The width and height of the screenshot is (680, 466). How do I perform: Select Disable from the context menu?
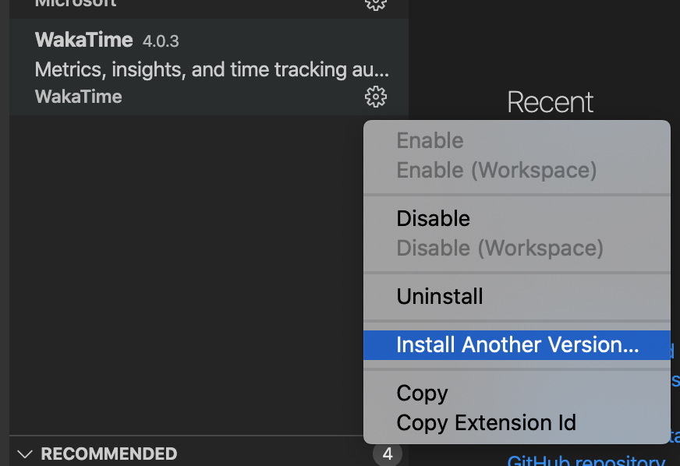coord(433,218)
